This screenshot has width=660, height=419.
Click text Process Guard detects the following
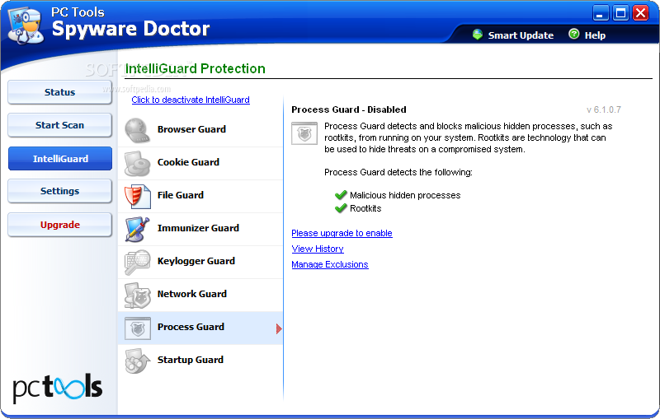click(x=398, y=172)
